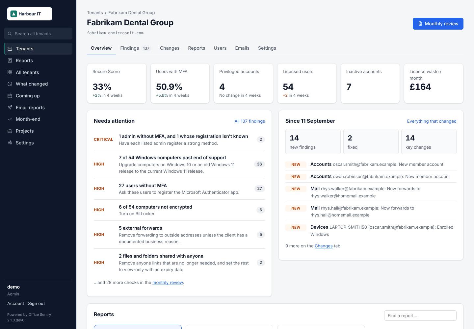Click the Tenants breadcrumb link
Image resolution: width=474 pixels, height=329 pixels.
pyautogui.click(x=95, y=13)
